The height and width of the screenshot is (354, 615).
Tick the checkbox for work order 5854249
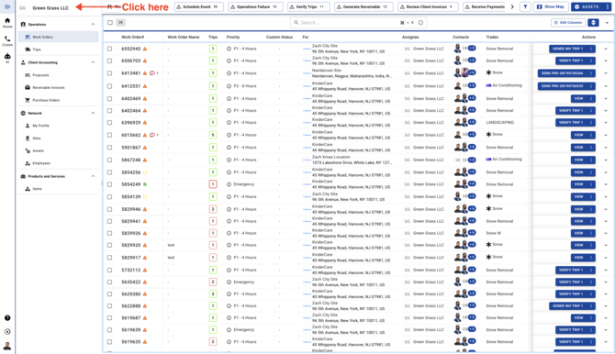(110, 184)
